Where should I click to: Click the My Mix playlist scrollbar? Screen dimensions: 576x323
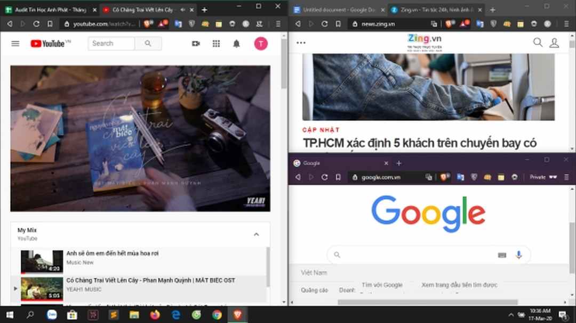pos(268,267)
